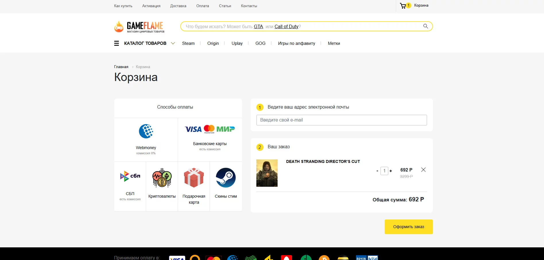This screenshot has height=260, width=544.
Task: Click the quantity field showing 1
Action: [384, 171]
